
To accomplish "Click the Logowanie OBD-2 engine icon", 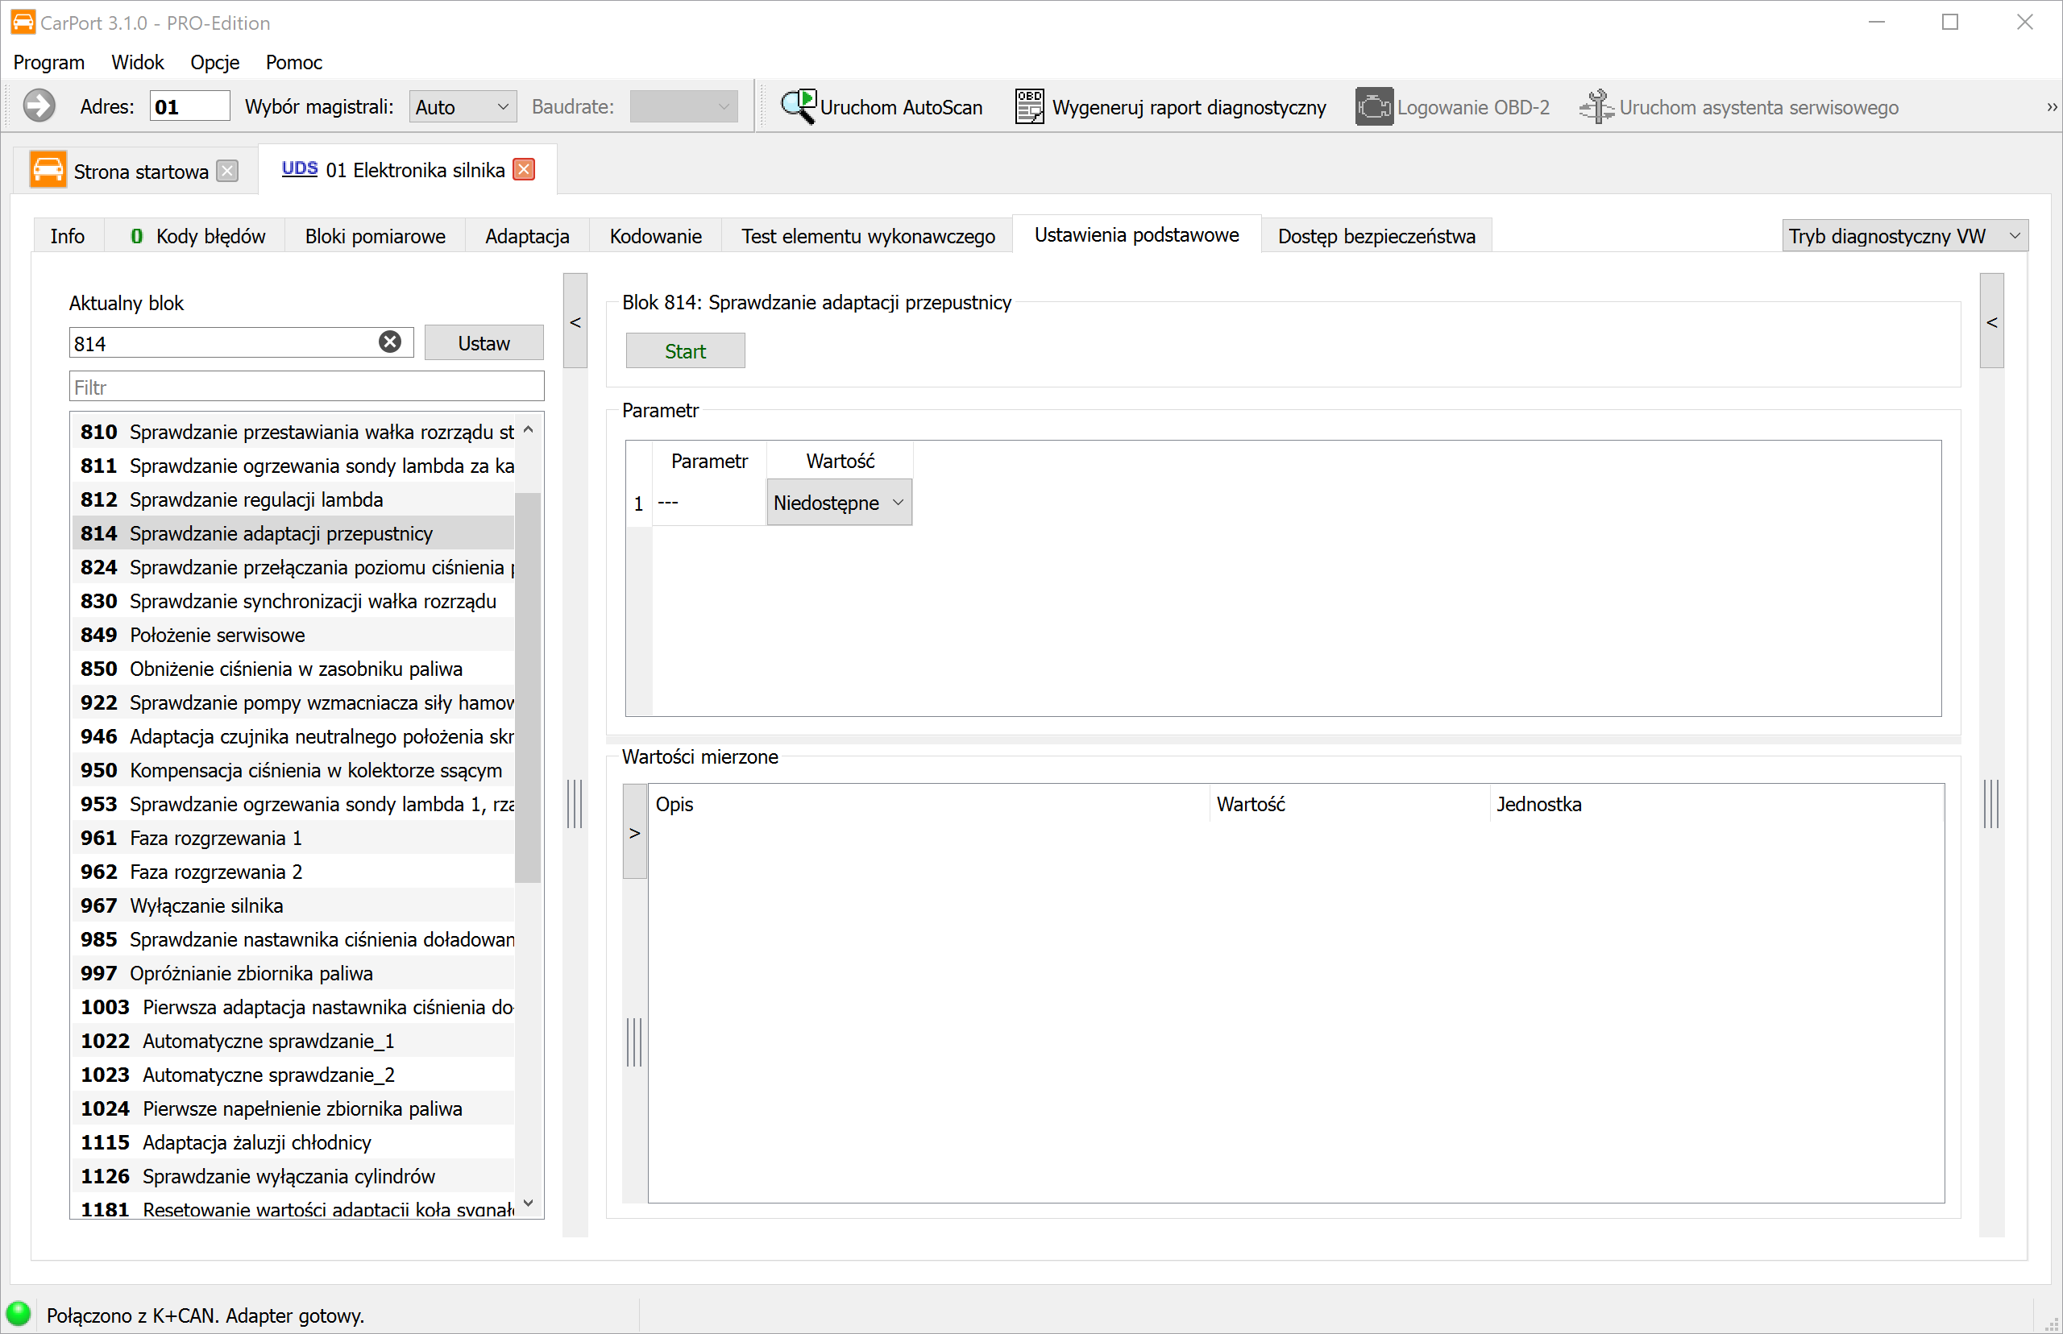I will pyautogui.click(x=1374, y=106).
